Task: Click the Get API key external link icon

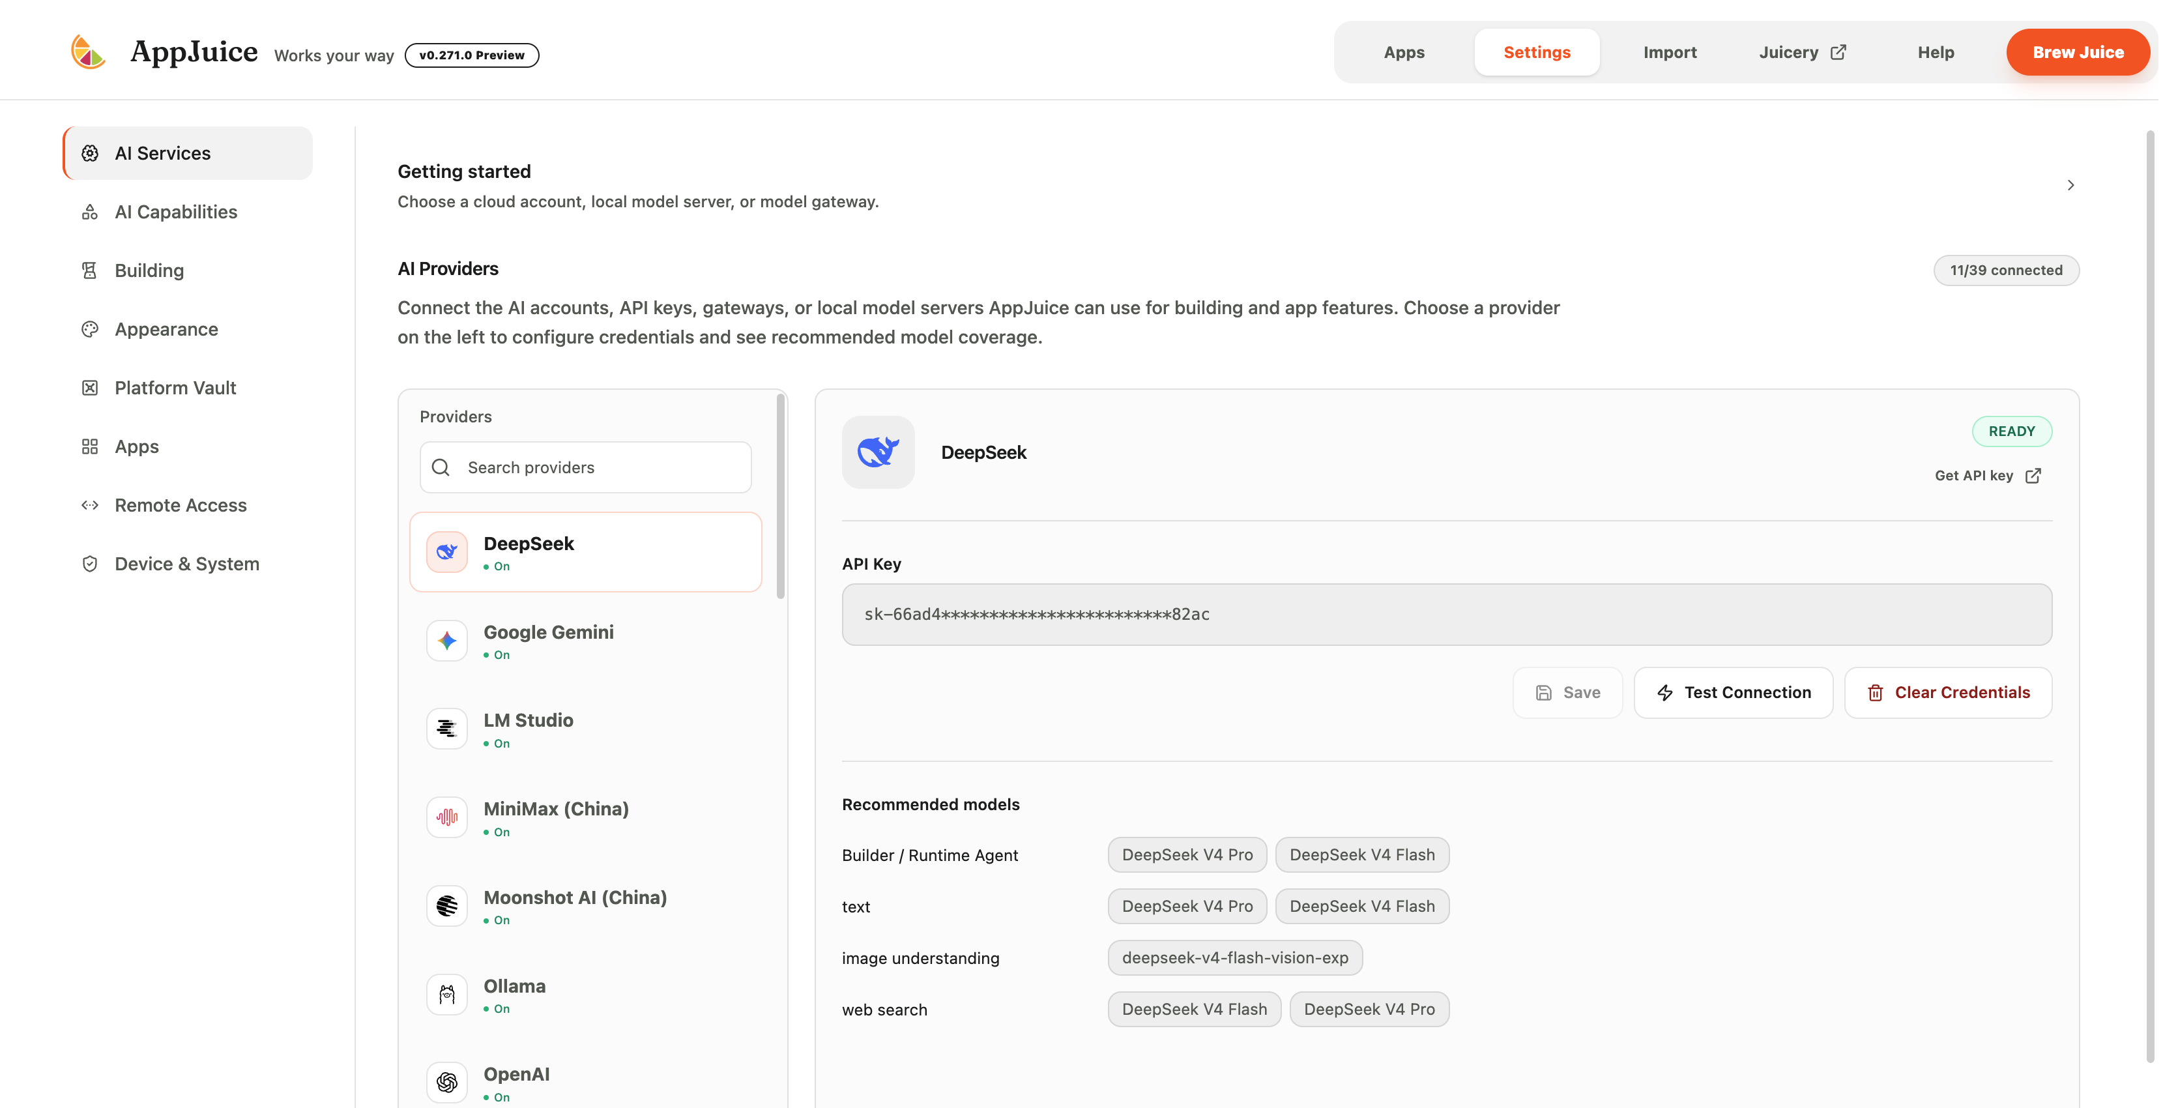Action: pos(2033,475)
